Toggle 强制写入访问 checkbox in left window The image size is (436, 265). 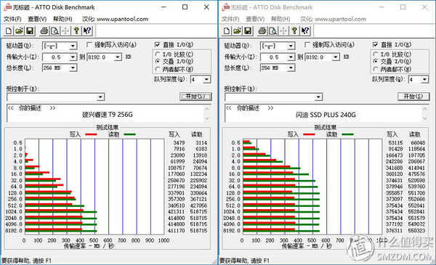(x=89, y=45)
